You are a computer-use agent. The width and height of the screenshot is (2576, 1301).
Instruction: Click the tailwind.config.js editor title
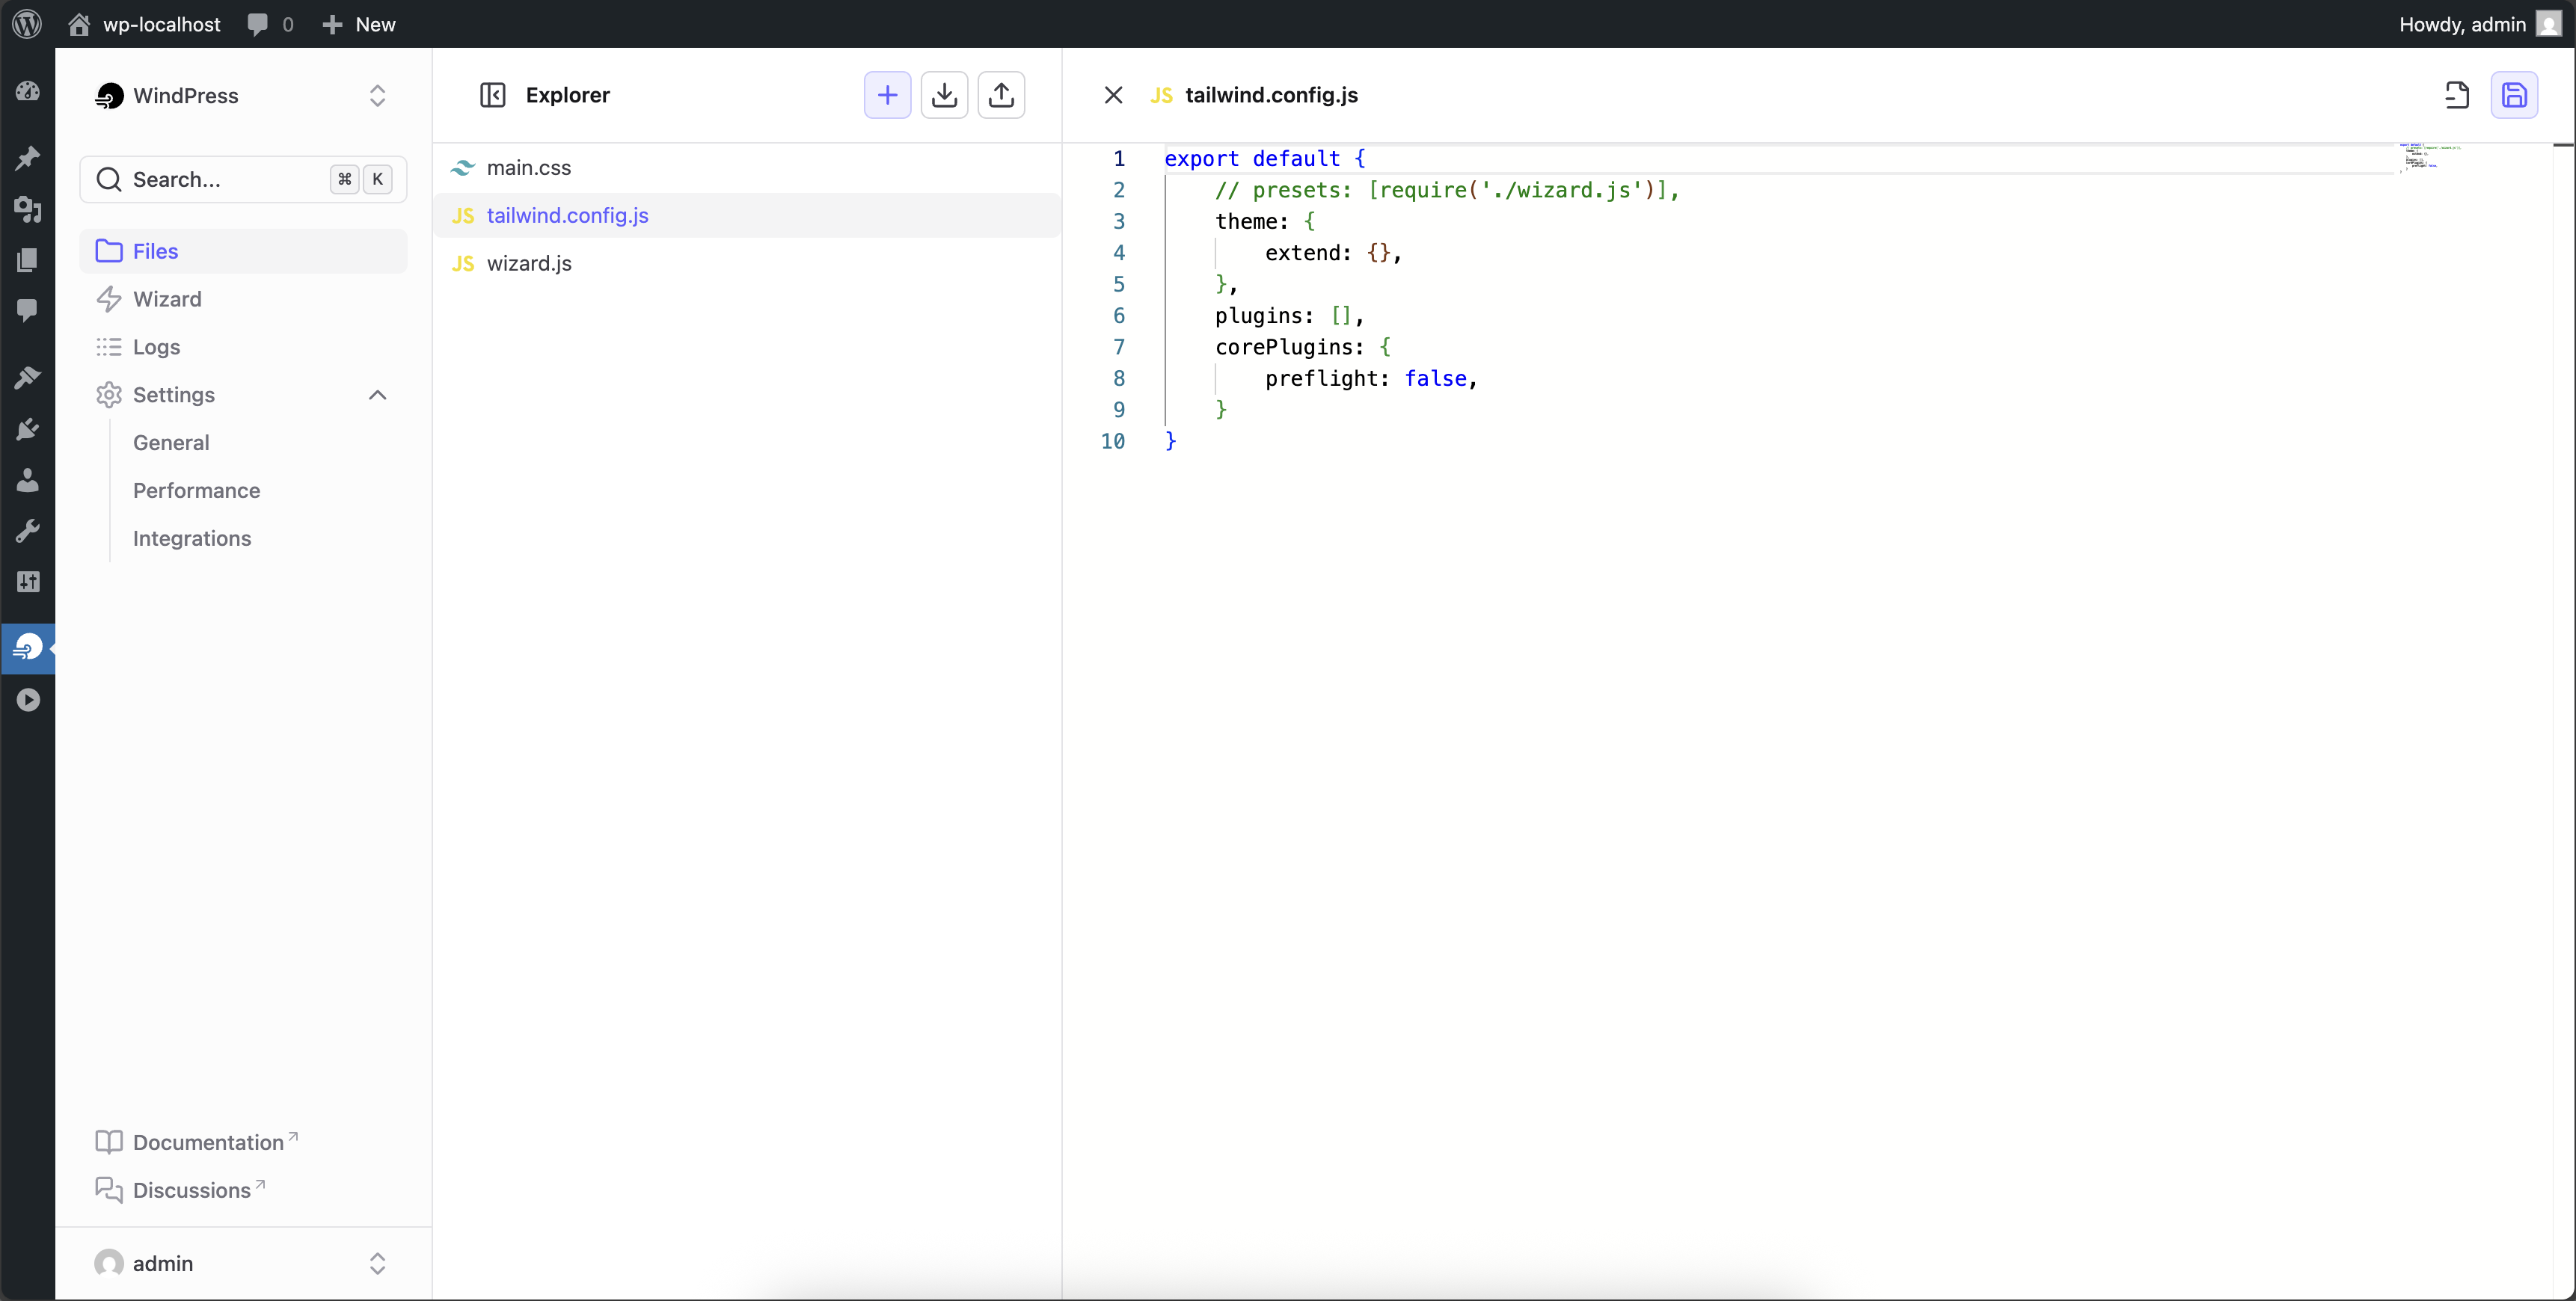(x=1271, y=95)
